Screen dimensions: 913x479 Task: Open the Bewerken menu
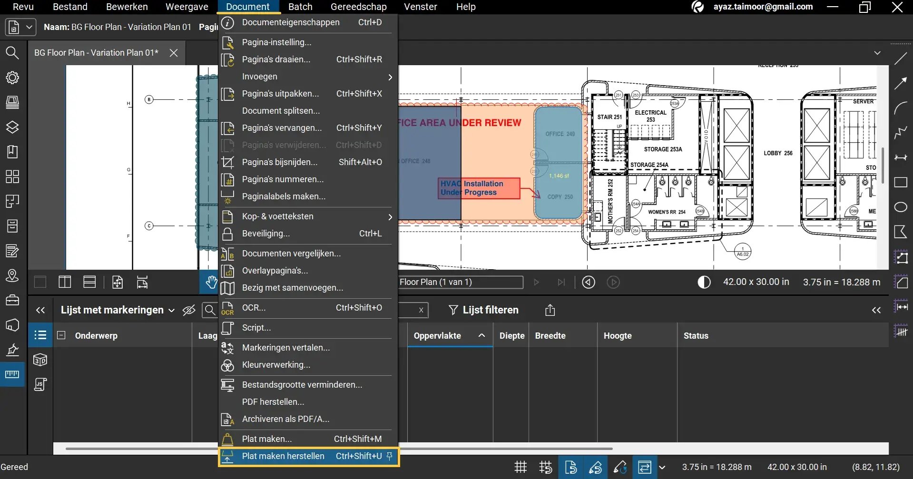point(127,7)
